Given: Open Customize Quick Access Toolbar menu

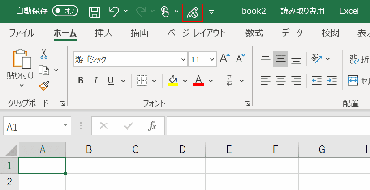Looking at the screenshot, I should [x=212, y=12].
